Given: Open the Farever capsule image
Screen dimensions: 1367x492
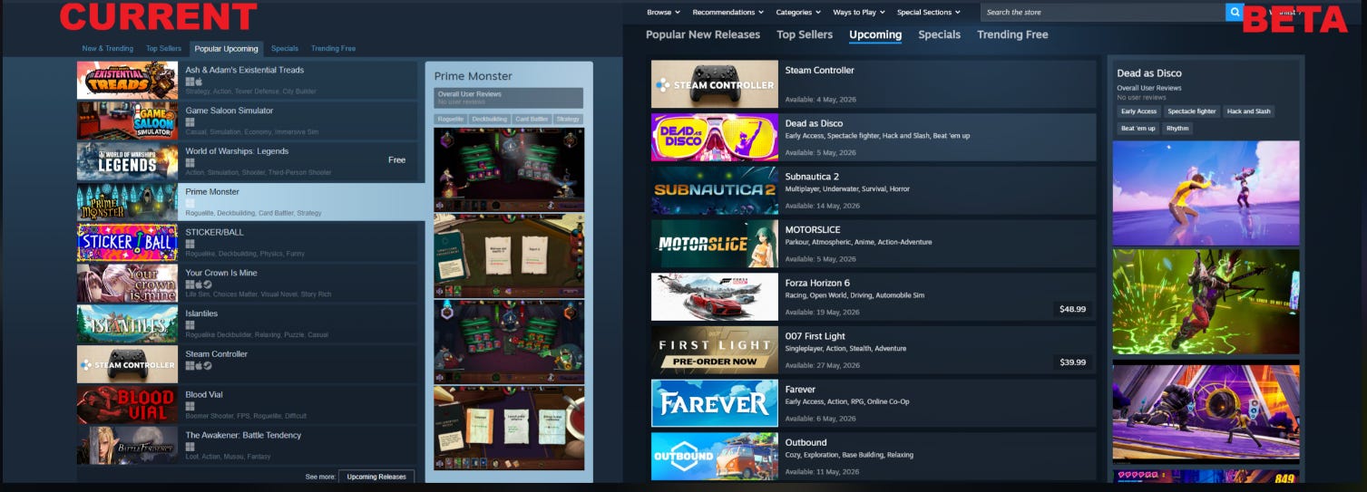Looking at the screenshot, I should pyautogui.click(x=715, y=403).
